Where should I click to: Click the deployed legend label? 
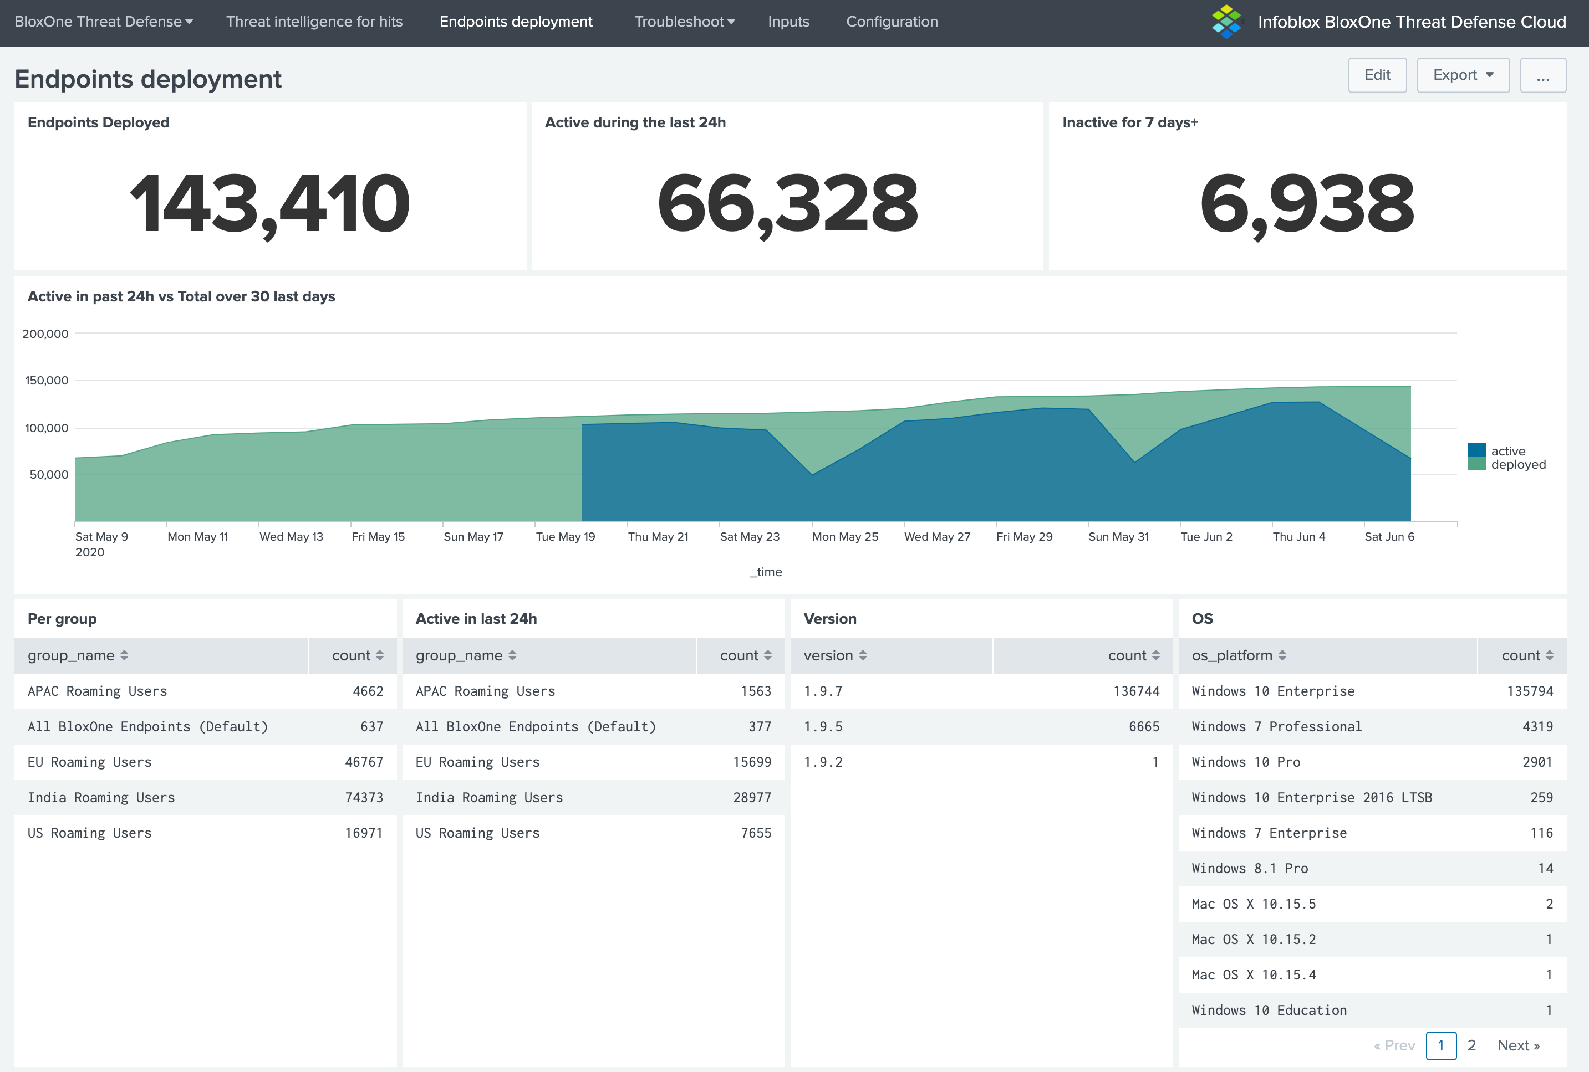(x=1519, y=464)
